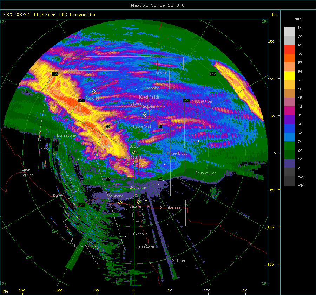
Task: Pick the slate 0-10 dBZ legend swatch
Action: 289,163
